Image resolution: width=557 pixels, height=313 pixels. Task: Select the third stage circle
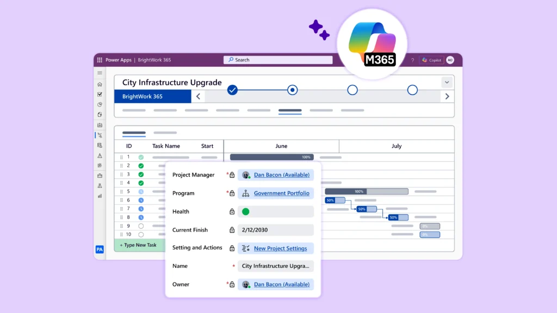click(x=352, y=90)
